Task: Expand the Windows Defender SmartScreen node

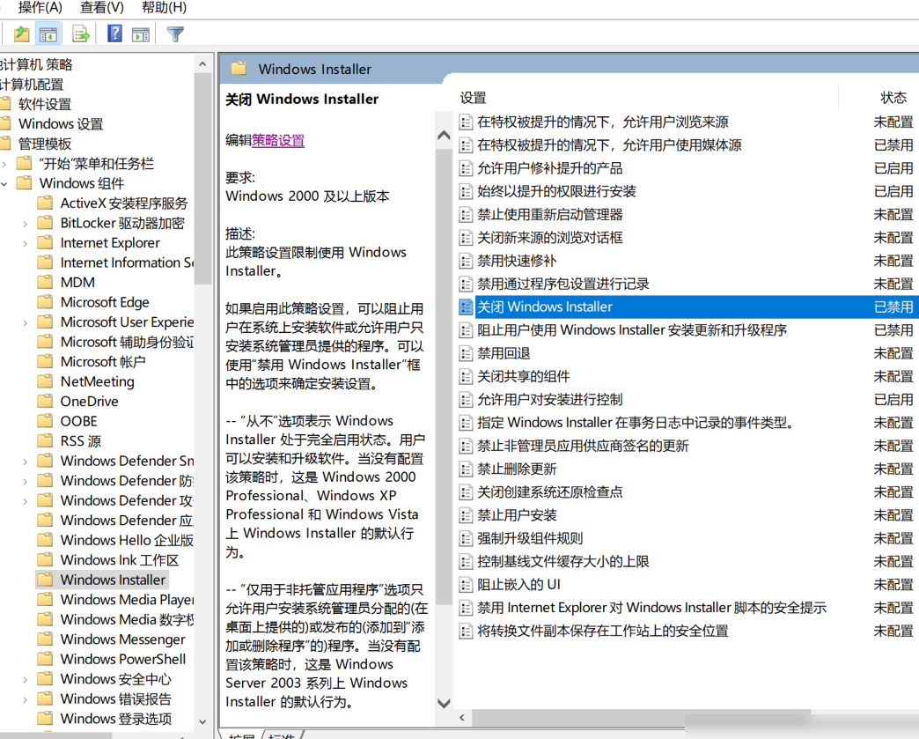Action: (x=26, y=462)
